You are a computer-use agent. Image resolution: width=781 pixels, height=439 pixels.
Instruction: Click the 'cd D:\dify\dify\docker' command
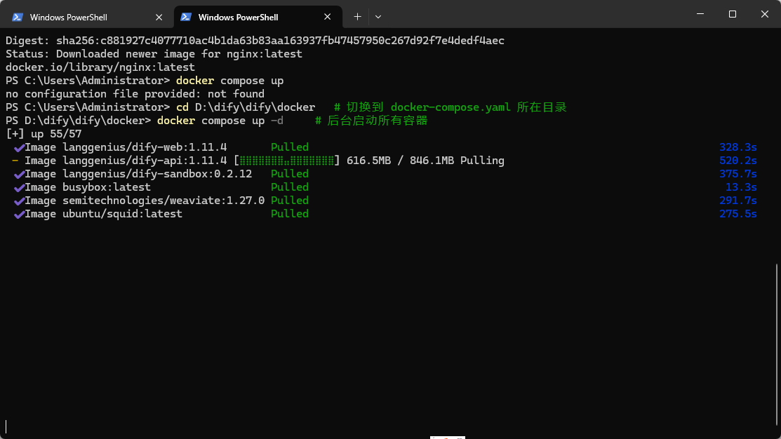coord(246,107)
